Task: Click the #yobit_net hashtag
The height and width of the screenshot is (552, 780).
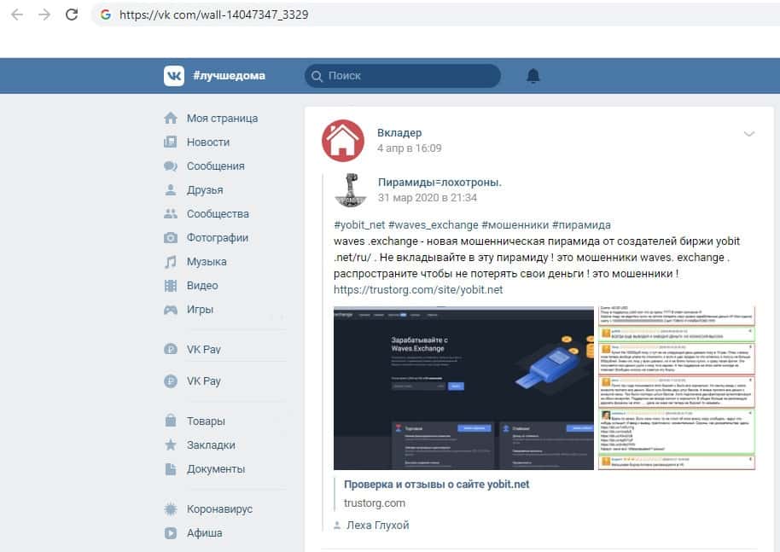Action: click(359, 224)
